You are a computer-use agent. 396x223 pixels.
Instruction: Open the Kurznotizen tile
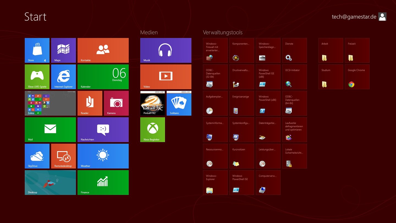point(242,156)
